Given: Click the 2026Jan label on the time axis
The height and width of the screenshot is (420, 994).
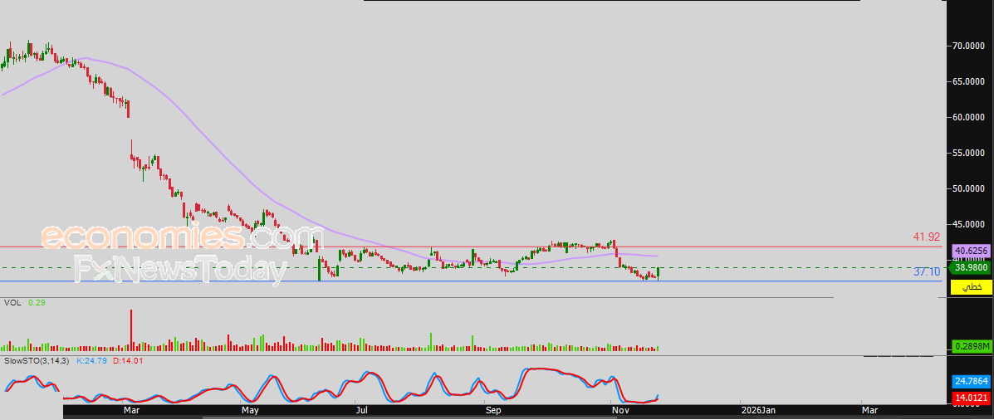Looking at the screenshot, I should (x=759, y=410).
